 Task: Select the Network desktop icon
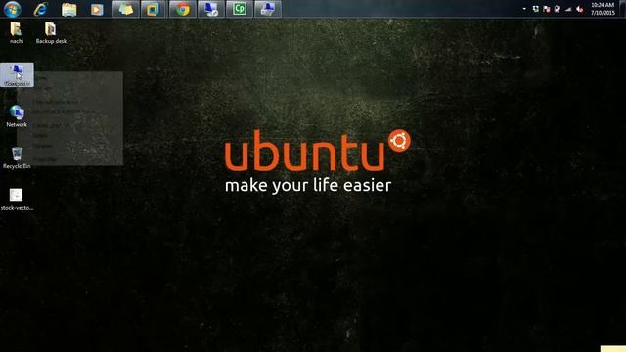[x=17, y=116]
